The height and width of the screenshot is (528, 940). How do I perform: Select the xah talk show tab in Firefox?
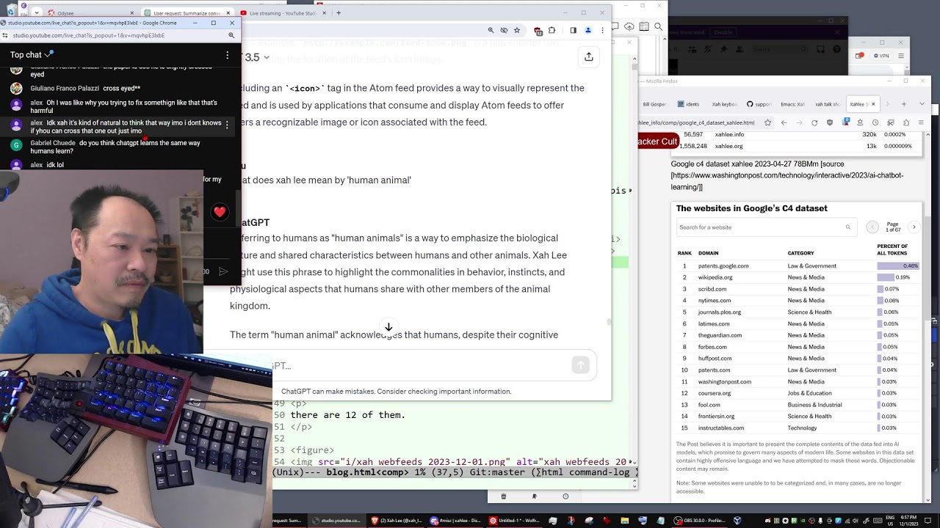click(828, 104)
